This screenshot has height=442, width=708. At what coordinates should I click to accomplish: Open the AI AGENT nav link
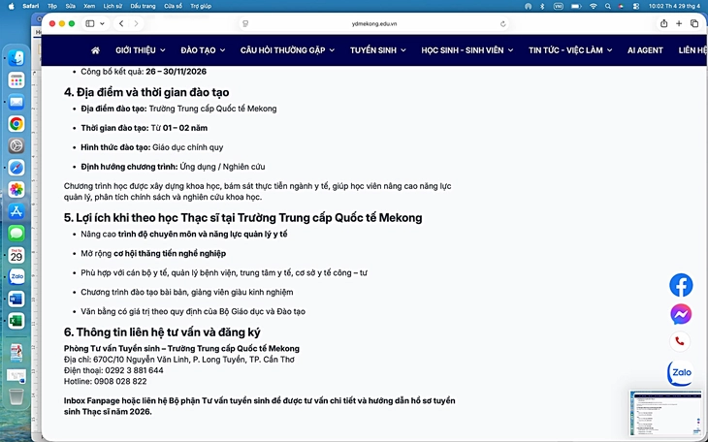click(x=645, y=50)
